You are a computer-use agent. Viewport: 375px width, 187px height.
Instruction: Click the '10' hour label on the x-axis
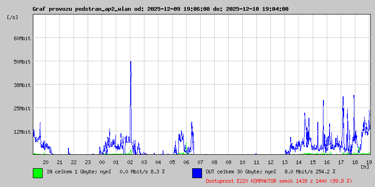[x=242, y=162]
